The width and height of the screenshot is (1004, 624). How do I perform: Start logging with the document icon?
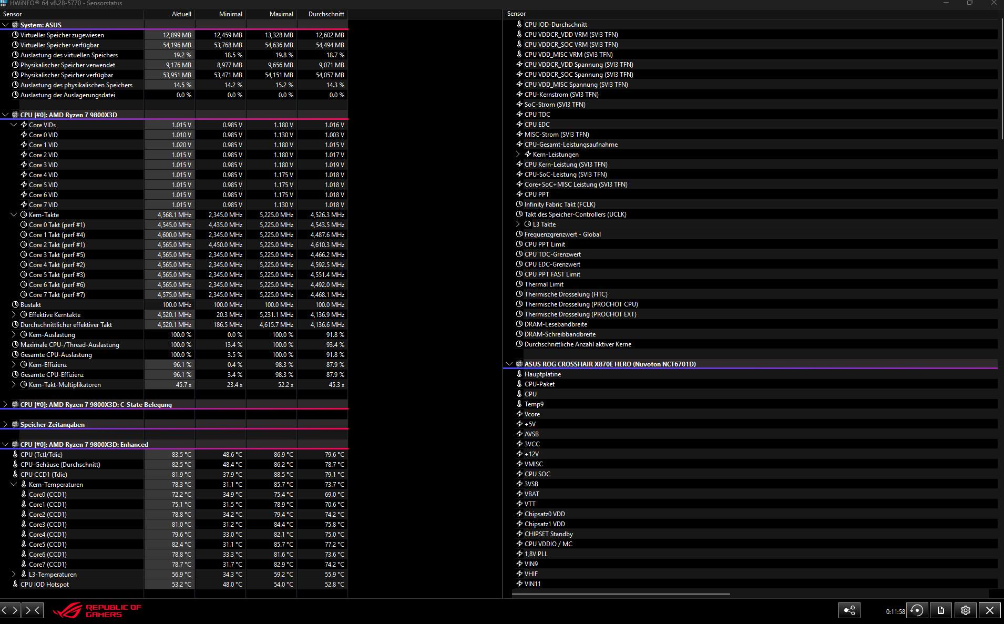(940, 610)
